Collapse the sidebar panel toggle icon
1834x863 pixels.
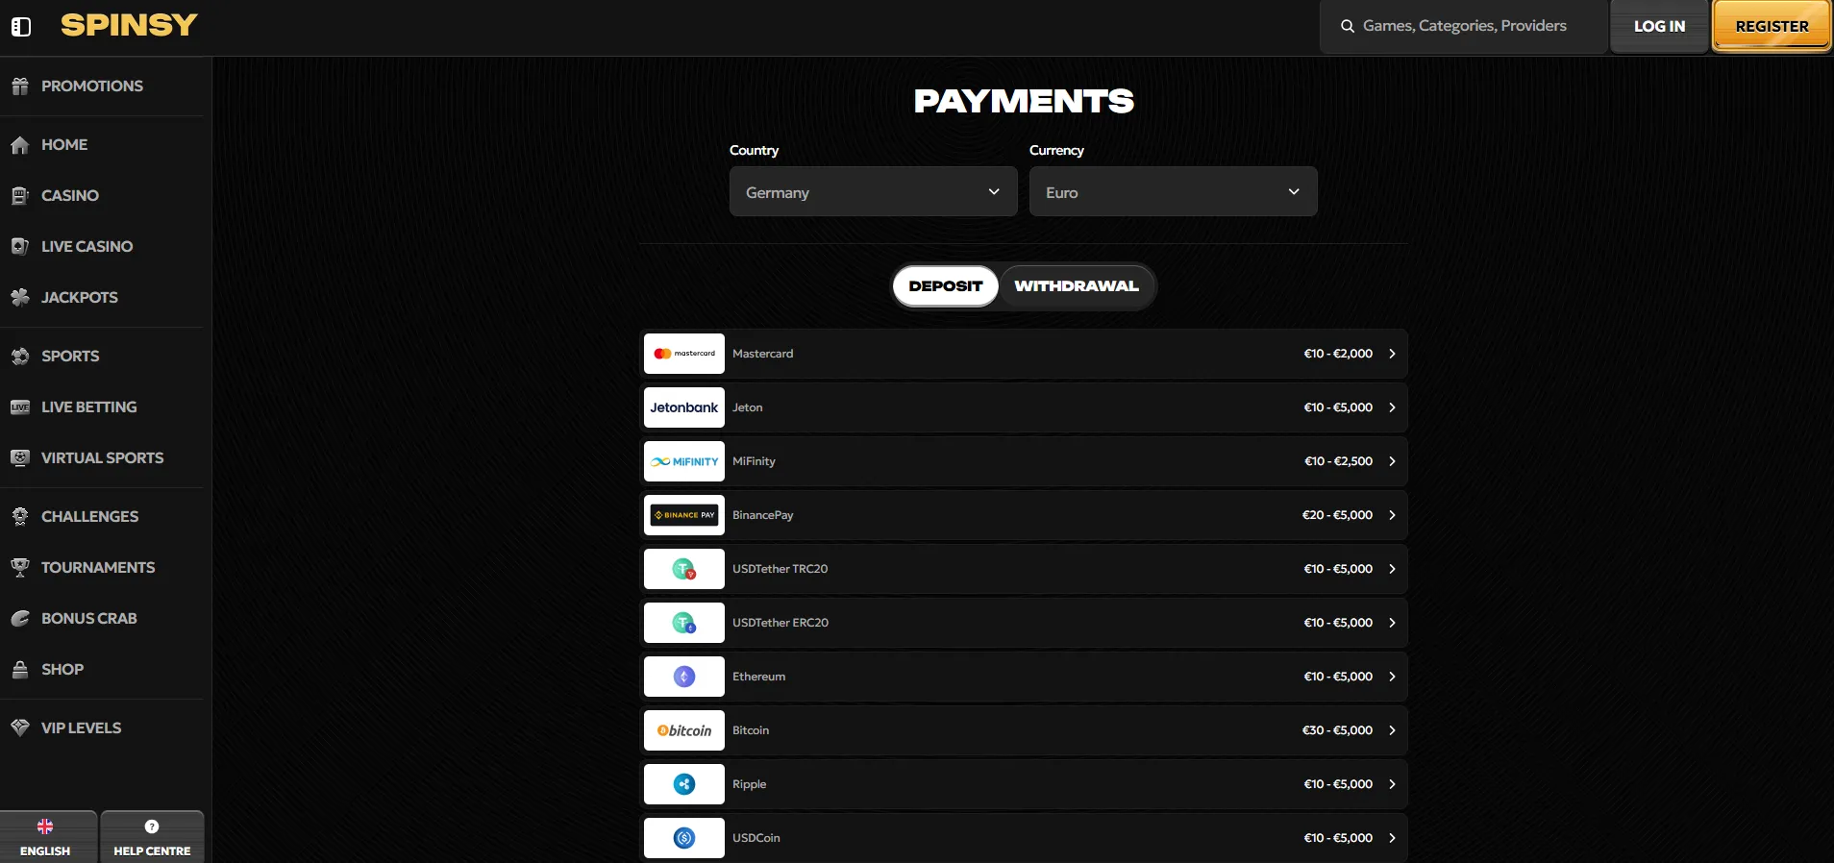point(21,27)
